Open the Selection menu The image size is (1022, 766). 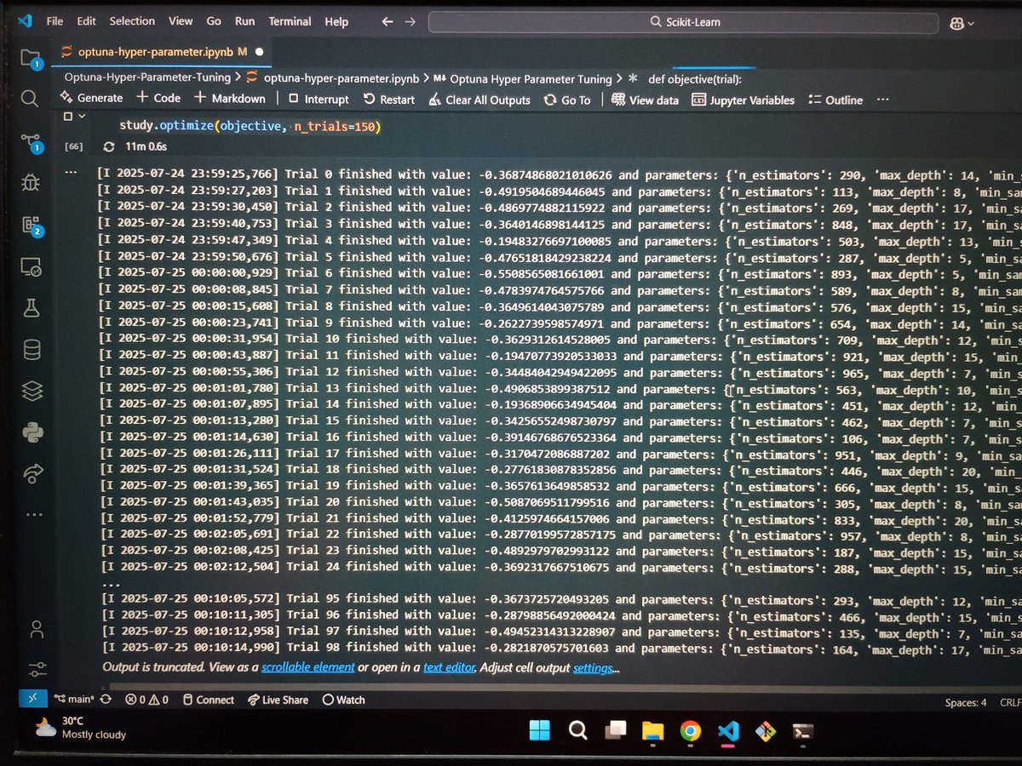point(132,21)
